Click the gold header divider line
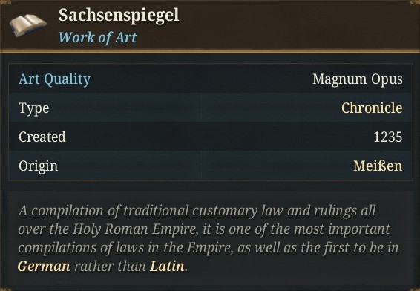Screen dimensions: 420x291 click(210, 51)
